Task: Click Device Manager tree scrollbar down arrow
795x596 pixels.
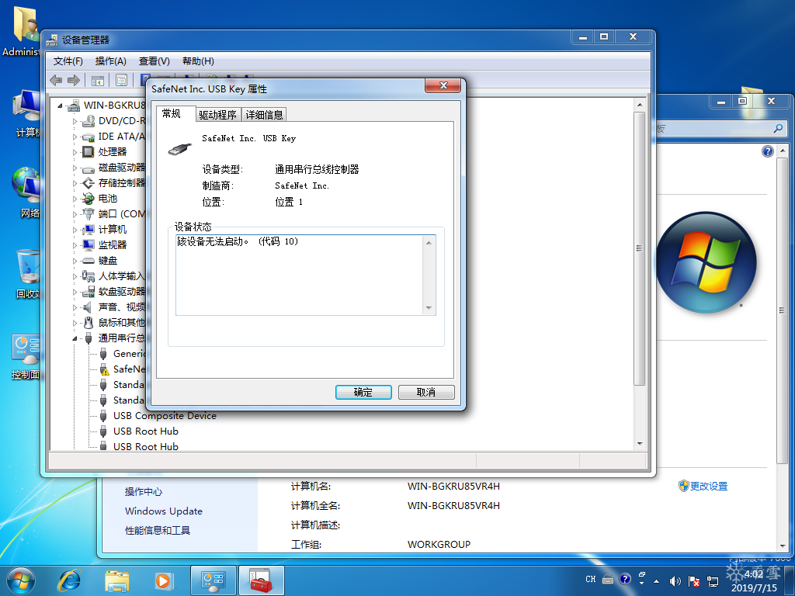Action: (640, 443)
